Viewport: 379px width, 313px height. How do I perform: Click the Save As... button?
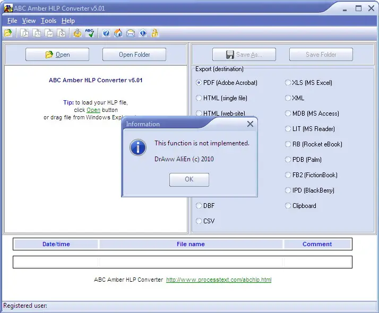pyautogui.click(x=244, y=54)
